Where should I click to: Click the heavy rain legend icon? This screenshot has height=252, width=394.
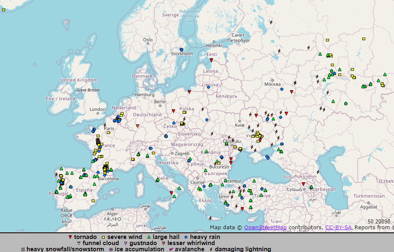coord(186,237)
